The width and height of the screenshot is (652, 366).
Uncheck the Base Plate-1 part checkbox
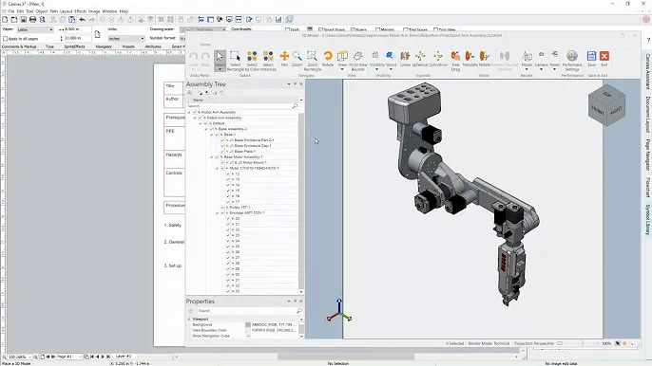pos(222,152)
